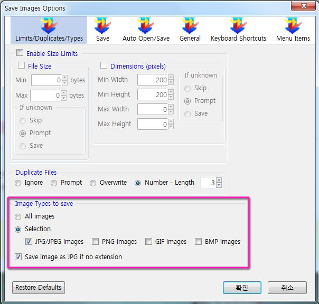Click the Restore Defaults button
319x304 pixels.
click(39, 288)
